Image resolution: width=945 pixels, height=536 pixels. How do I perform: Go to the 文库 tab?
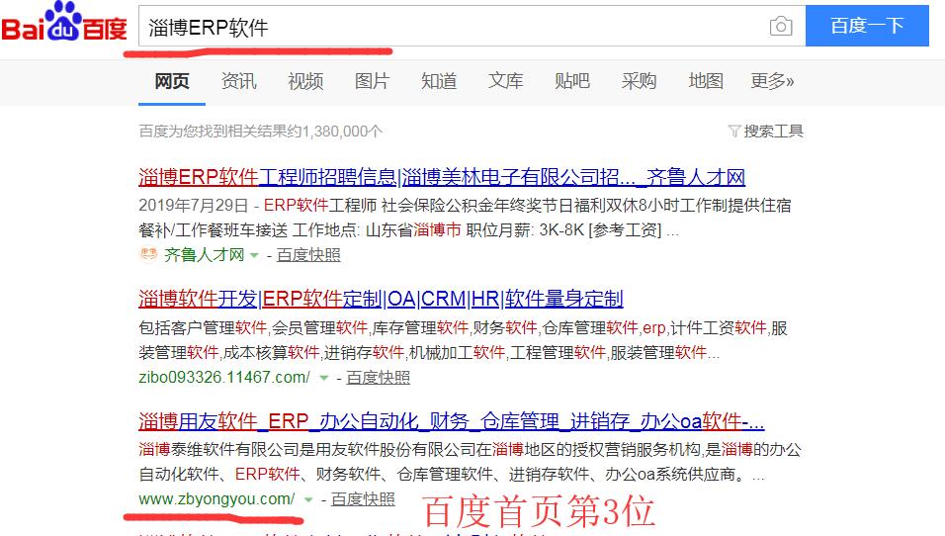(x=506, y=81)
